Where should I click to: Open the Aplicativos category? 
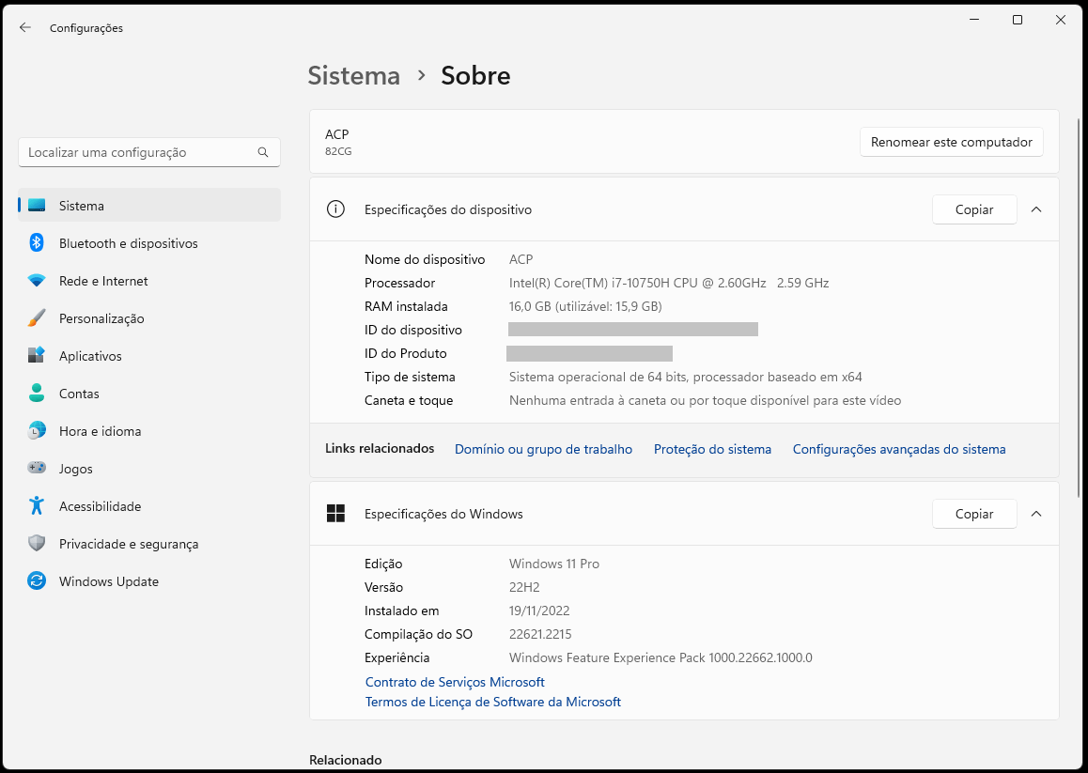point(149,356)
